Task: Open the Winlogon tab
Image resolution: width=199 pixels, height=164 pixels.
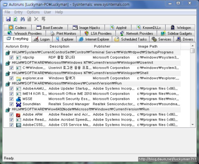Action: (180, 28)
